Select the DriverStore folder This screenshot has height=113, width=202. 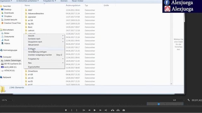pyautogui.click(x=33, y=71)
